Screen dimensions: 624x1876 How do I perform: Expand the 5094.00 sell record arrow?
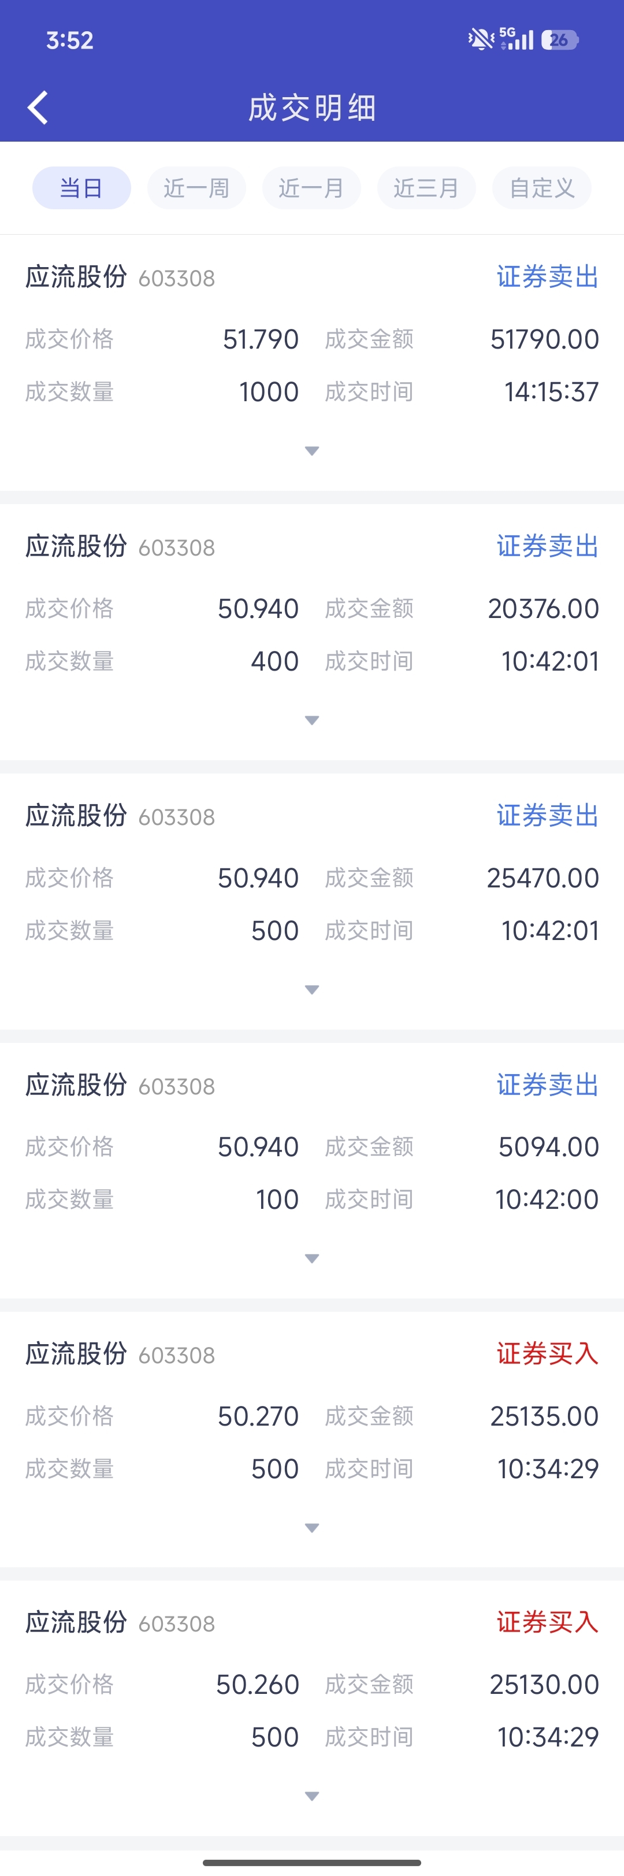click(x=311, y=1259)
